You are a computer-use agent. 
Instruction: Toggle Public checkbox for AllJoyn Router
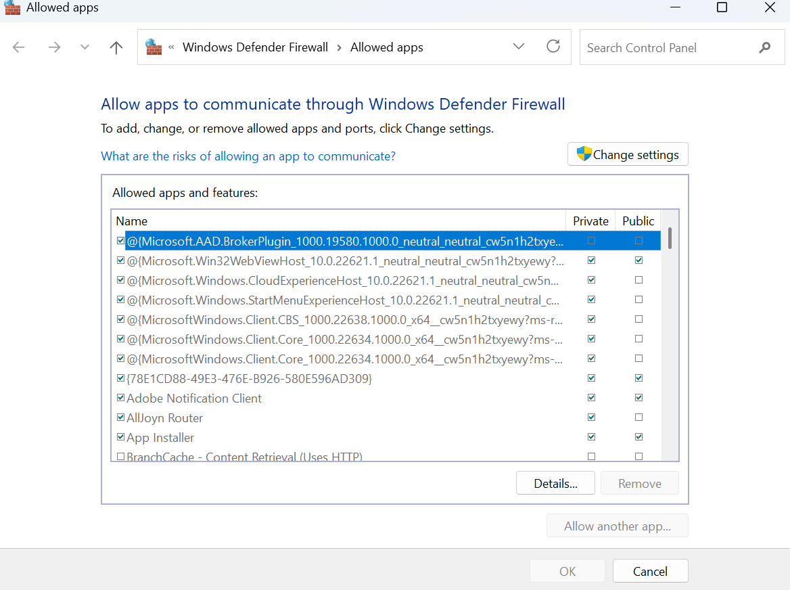point(638,417)
